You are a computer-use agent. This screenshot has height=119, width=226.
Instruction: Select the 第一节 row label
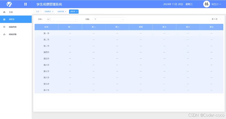point(46,33)
